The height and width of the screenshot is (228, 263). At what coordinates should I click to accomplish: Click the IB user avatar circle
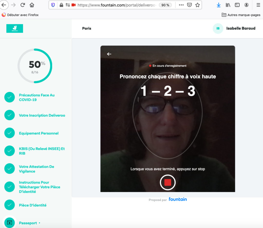[x=218, y=28]
